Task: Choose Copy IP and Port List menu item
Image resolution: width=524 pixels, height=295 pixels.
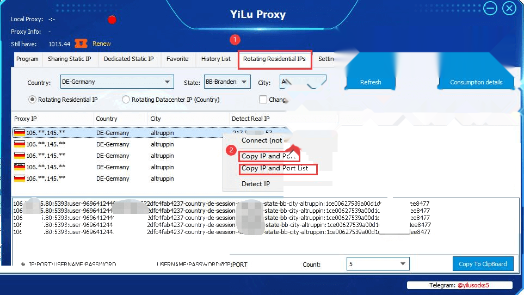Action: 278,168
